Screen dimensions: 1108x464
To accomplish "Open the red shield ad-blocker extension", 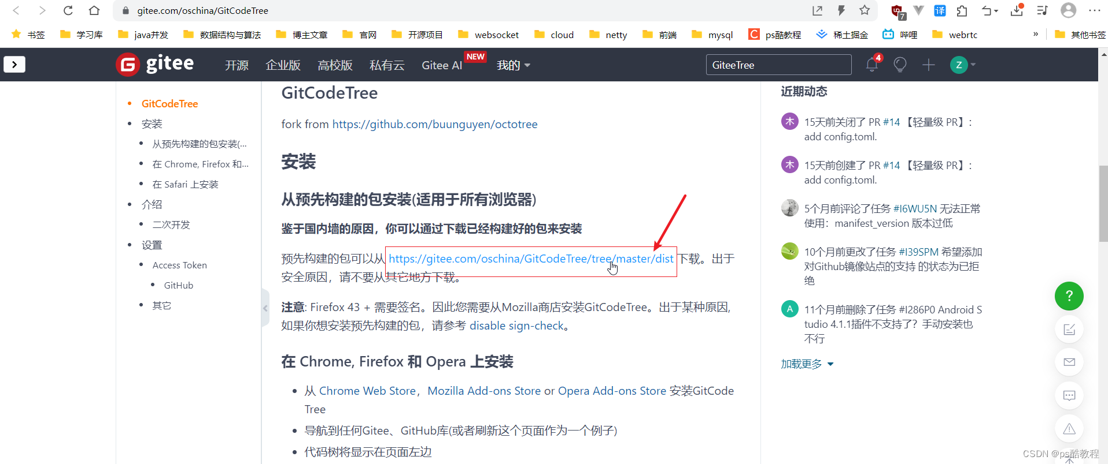I will coord(898,11).
